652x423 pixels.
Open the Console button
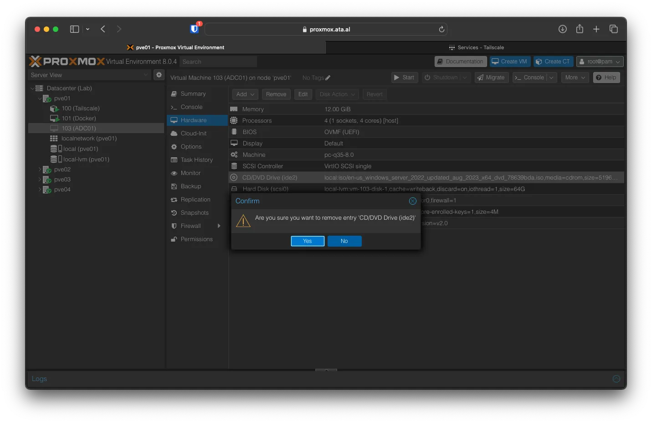click(x=529, y=77)
